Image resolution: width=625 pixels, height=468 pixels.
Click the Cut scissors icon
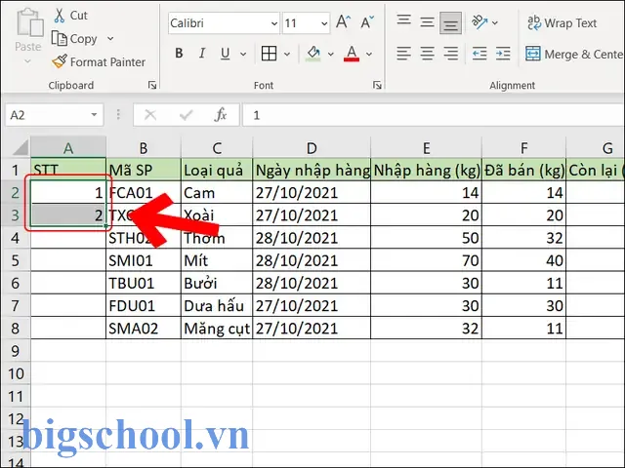click(59, 16)
